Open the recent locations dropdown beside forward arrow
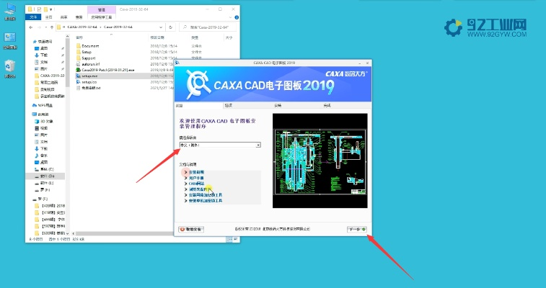 point(45,27)
